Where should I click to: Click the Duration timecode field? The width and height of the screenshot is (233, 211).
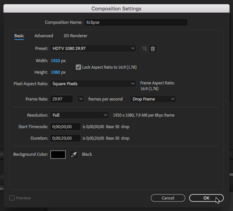point(65,138)
